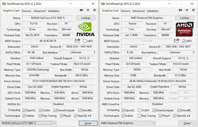Image resolution: width=198 pixels, height=127 pixels.
Task: Toggle OpenCL checkbox in NVIDIA window
Action: click(x=24, y=110)
